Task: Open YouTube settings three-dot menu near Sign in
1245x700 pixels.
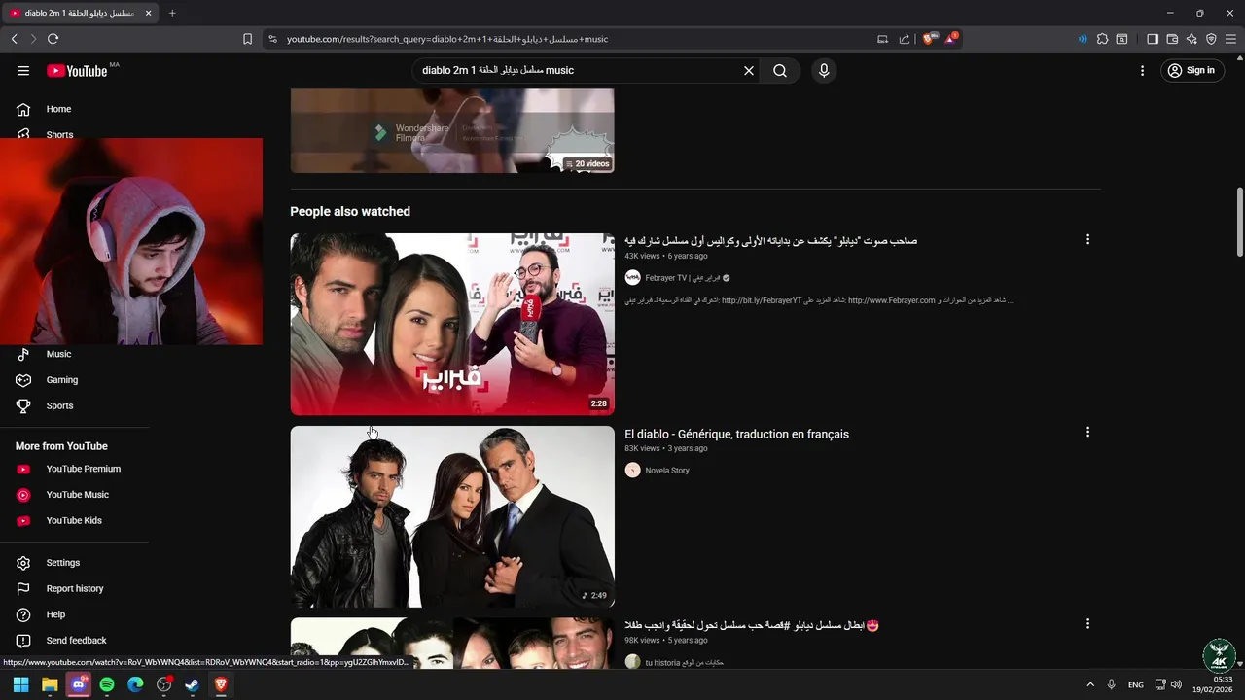Action: [1143, 70]
